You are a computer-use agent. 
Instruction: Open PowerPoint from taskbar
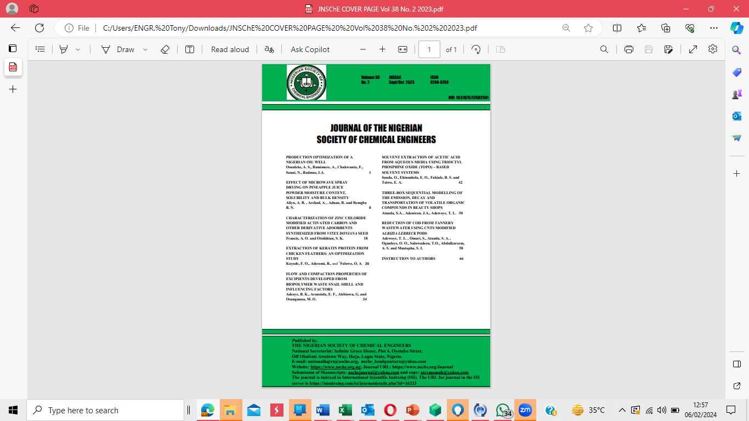point(412,410)
